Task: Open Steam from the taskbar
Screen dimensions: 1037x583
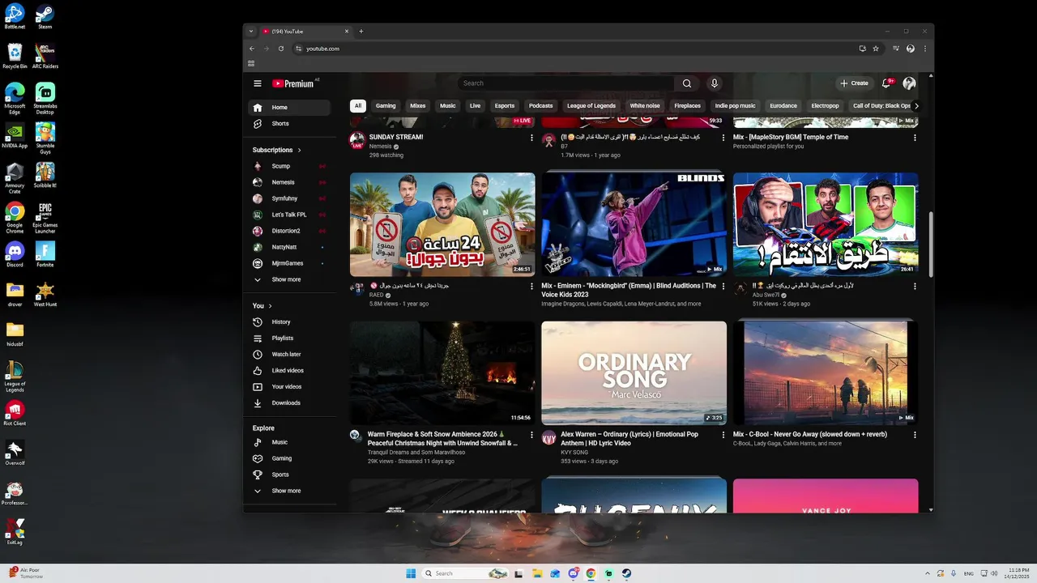Action: [x=626, y=573]
